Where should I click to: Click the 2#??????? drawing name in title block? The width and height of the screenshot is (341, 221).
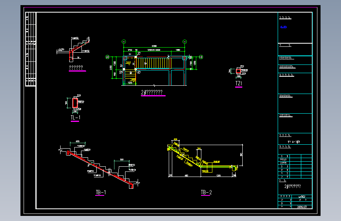click(293, 186)
